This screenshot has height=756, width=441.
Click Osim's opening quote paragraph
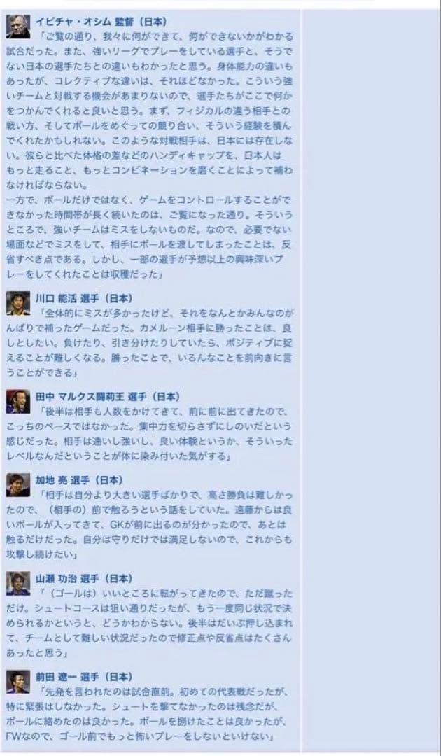(149, 111)
